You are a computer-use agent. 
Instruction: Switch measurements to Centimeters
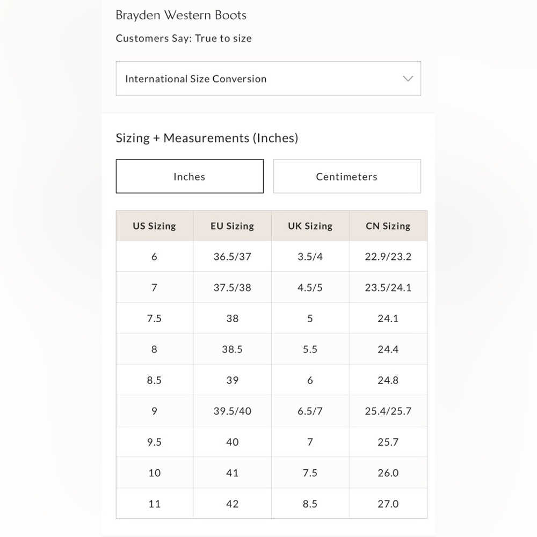point(347,176)
